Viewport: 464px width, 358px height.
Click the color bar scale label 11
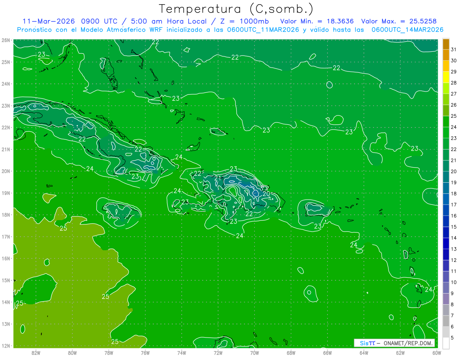[x=454, y=271]
